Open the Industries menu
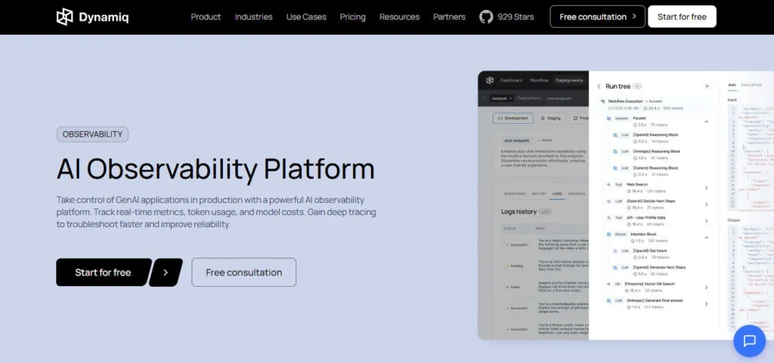774x363 pixels. (x=254, y=17)
